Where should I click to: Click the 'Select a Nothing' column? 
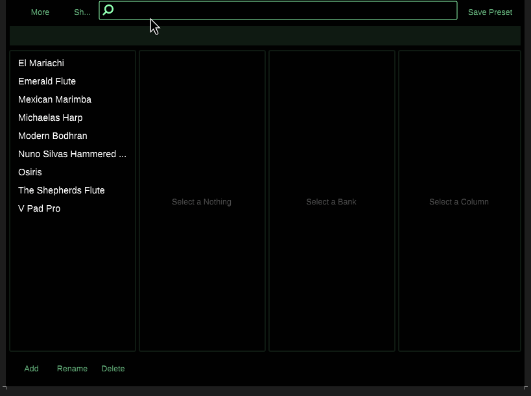pos(202,202)
